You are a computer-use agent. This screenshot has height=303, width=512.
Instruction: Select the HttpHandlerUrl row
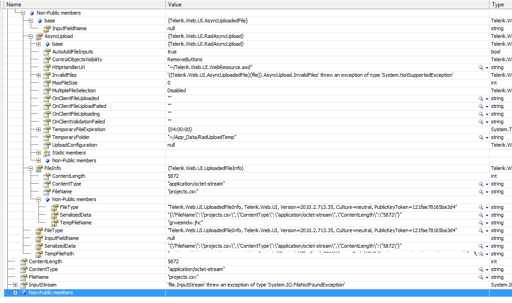[258, 67]
